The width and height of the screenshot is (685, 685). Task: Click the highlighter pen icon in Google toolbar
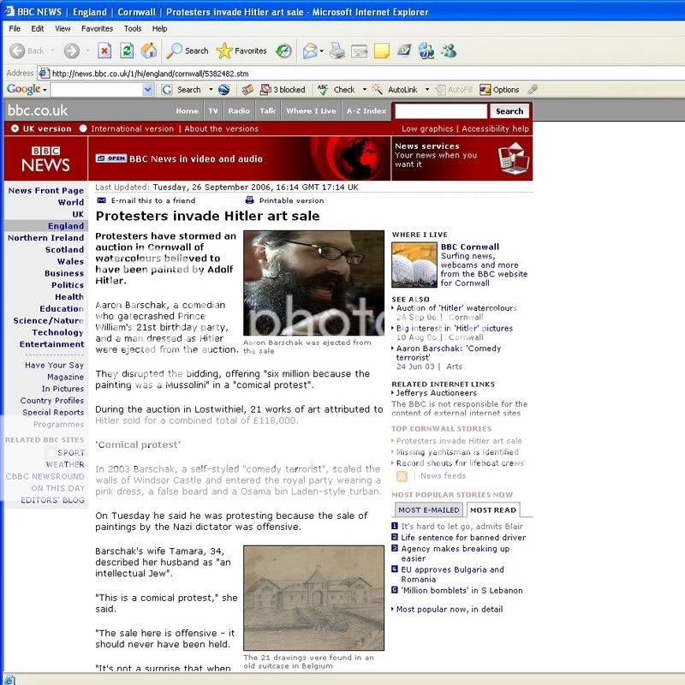pos(532,90)
